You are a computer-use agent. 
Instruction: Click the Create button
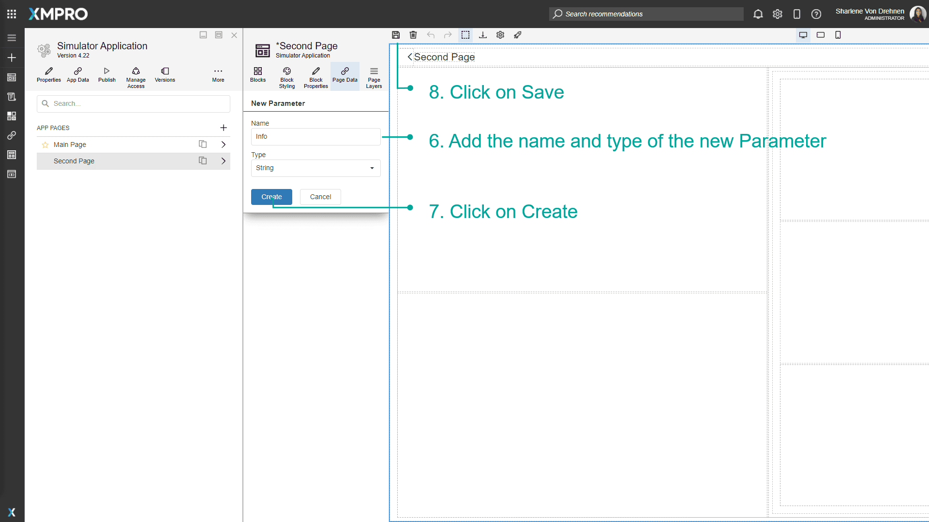coord(271,197)
